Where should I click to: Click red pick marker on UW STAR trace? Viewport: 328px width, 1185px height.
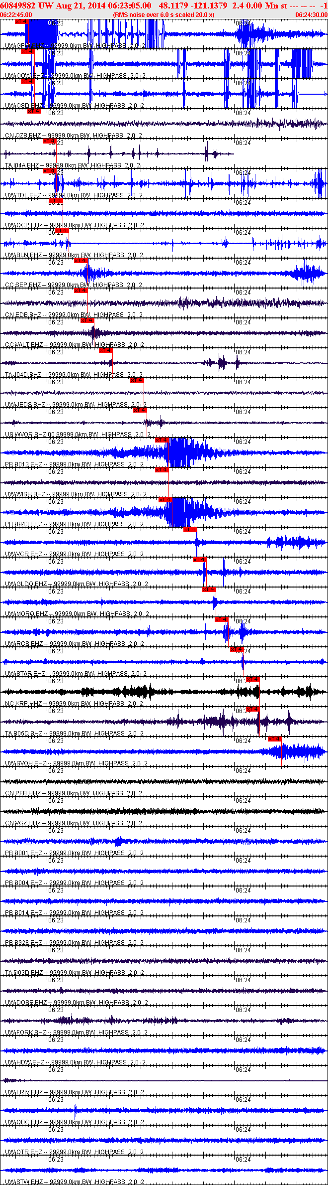[x=237, y=649]
